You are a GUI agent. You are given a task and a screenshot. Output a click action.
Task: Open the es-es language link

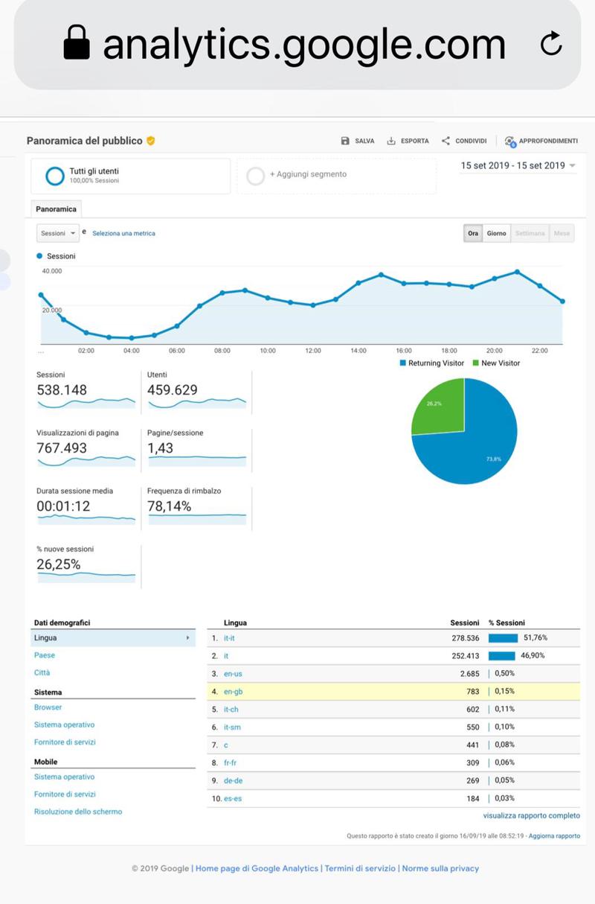click(x=233, y=799)
